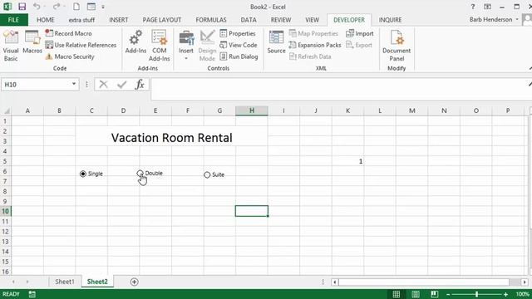This screenshot has height=299, width=532.
Task: Switch to the FORMULAS tab
Action: click(211, 20)
